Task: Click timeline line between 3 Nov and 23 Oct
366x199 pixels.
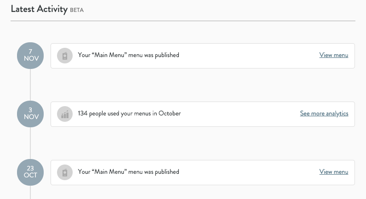Action: coord(30,143)
